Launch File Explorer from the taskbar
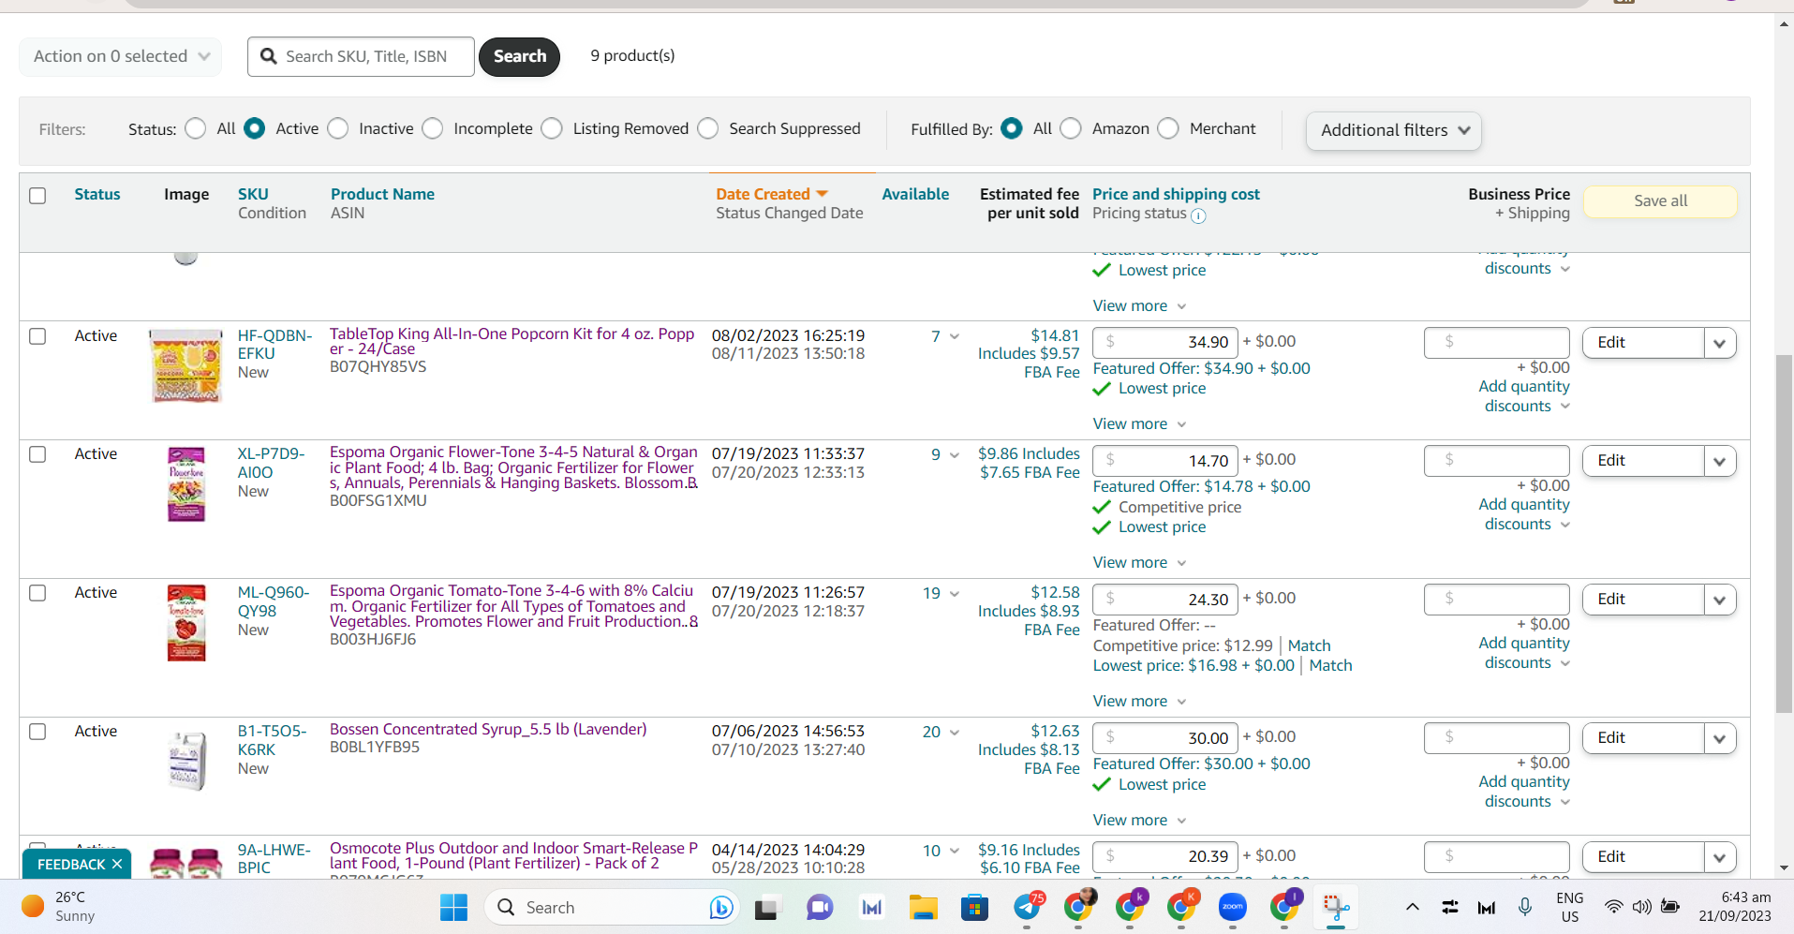The width and height of the screenshot is (1794, 934). 923,907
